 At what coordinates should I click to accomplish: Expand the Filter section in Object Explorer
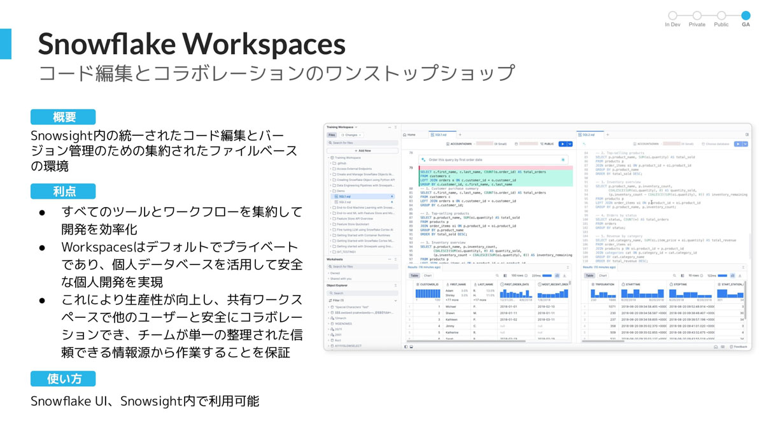[x=395, y=300]
